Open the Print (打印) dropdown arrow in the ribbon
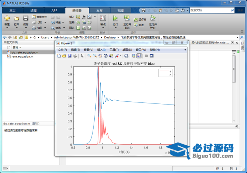This screenshot has width=247, height=173. [45, 28]
